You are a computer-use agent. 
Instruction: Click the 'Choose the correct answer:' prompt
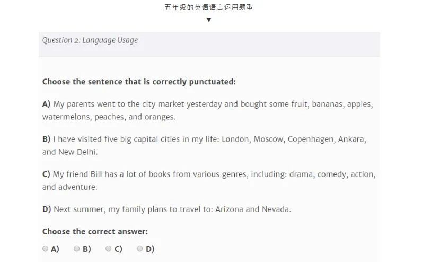[x=95, y=232]
